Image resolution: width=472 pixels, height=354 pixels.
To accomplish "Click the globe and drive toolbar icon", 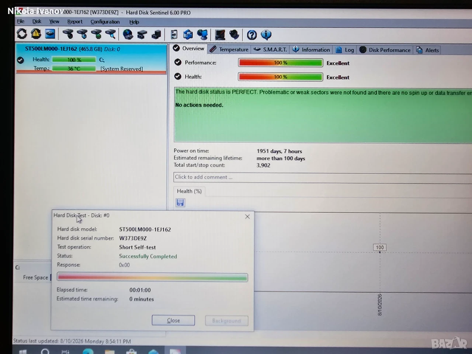I will click(128, 35).
